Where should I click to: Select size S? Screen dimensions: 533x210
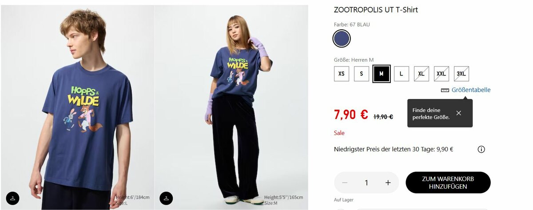[362, 74]
